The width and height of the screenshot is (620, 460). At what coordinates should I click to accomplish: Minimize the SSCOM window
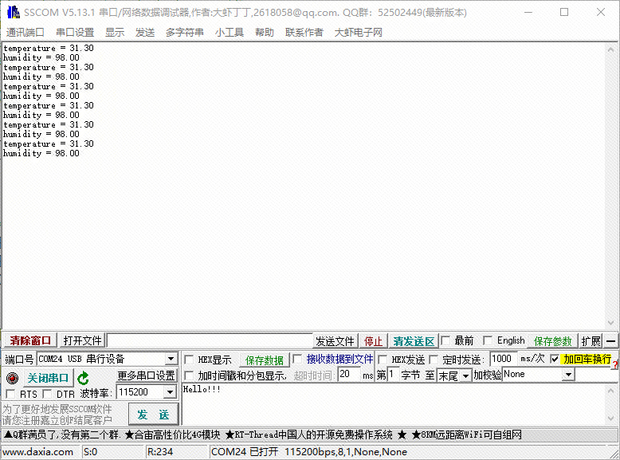[528, 12]
